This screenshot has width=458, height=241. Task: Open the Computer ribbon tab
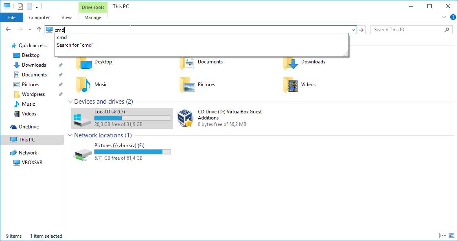pos(39,17)
